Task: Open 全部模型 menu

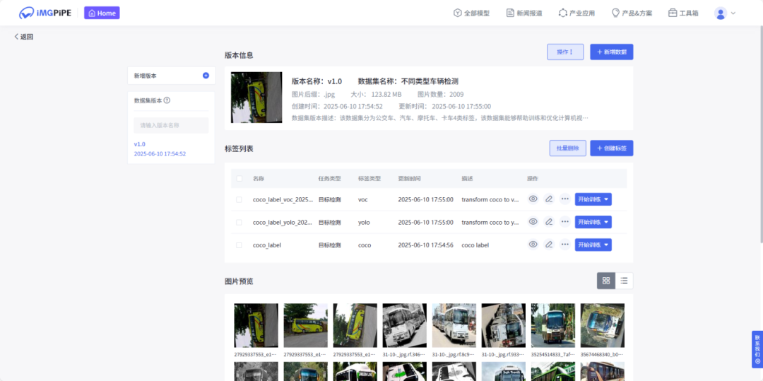Action: pos(471,13)
